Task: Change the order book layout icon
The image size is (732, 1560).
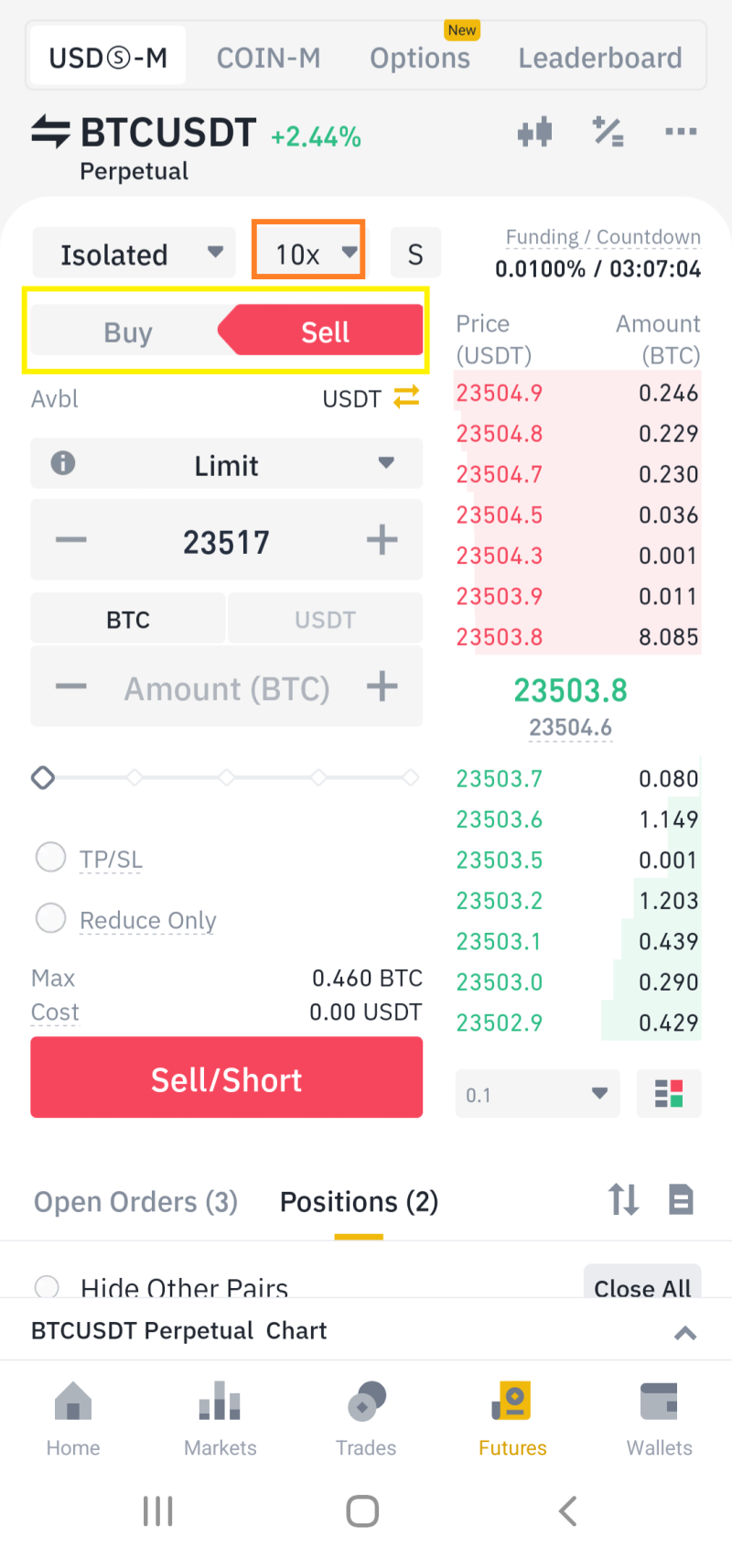Action: [x=669, y=1093]
